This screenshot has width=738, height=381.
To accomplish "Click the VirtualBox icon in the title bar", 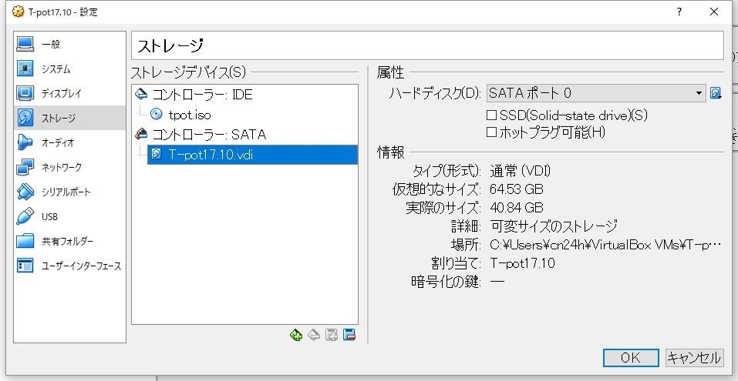I will click(18, 12).
